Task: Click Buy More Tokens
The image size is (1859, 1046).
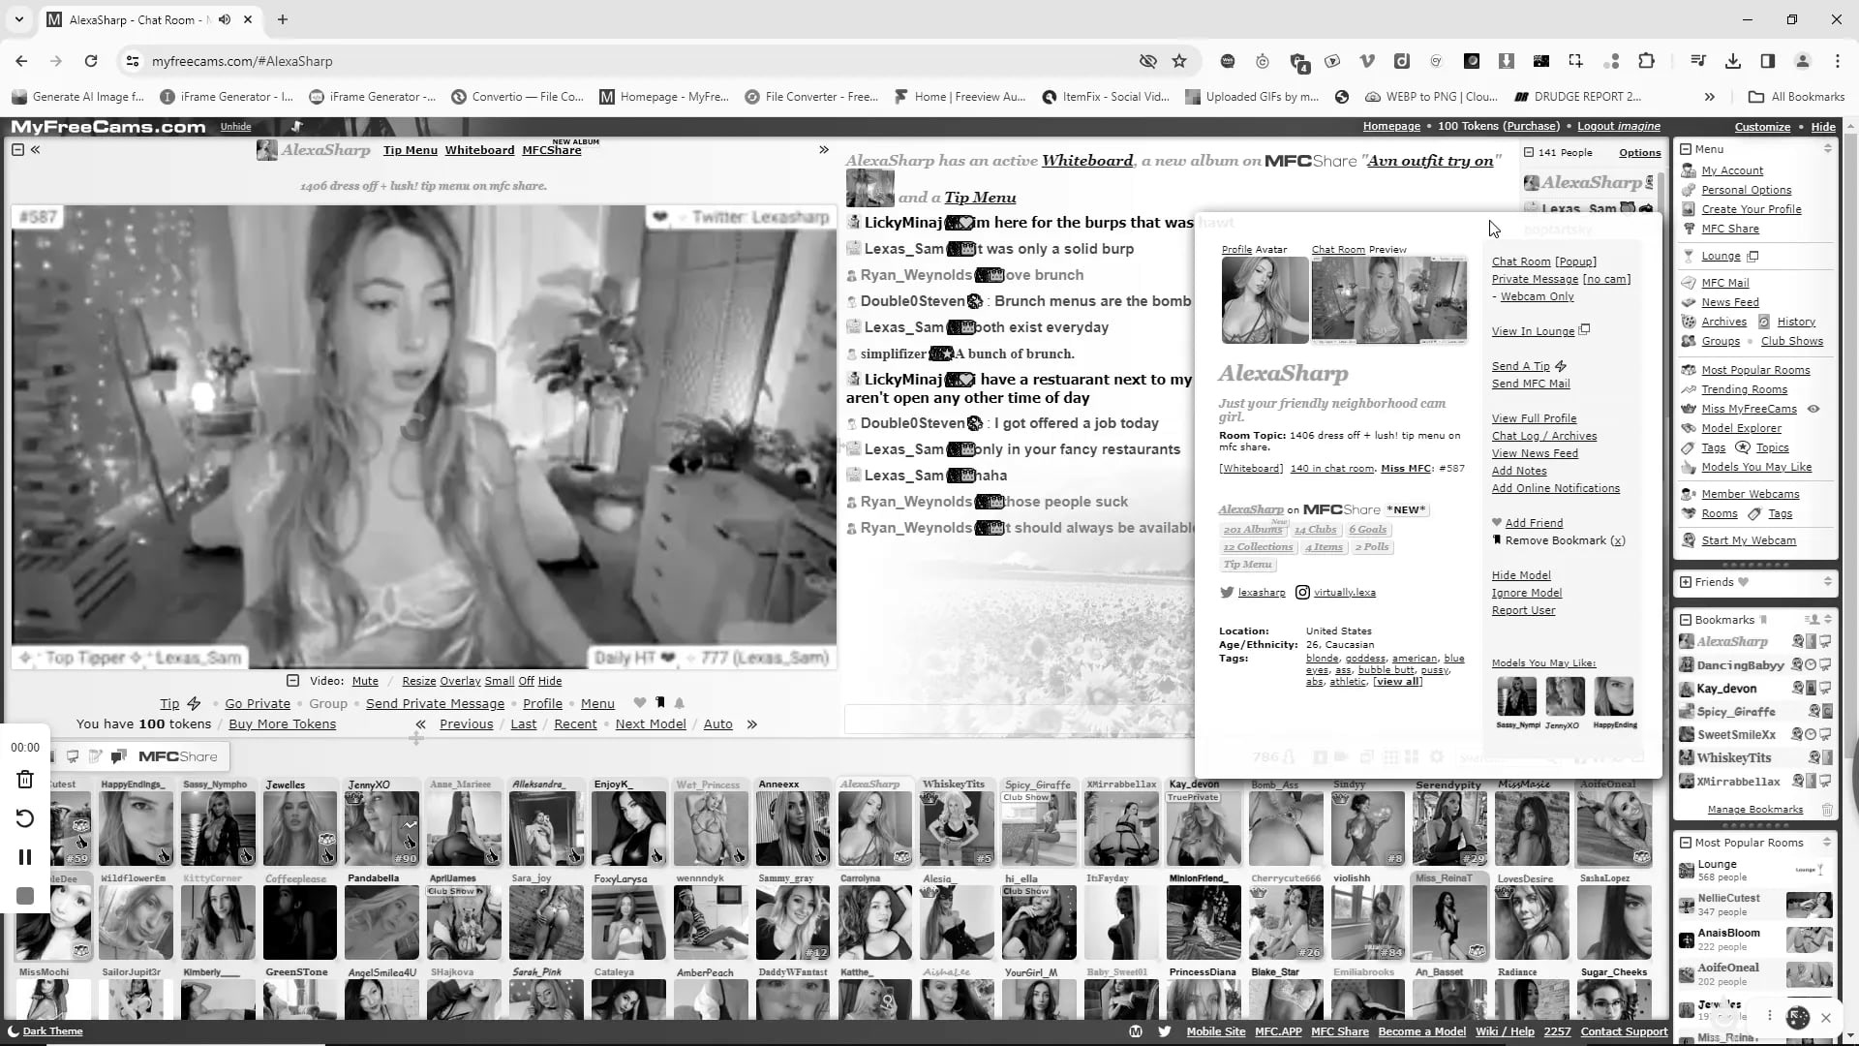Action: point(282,724)
